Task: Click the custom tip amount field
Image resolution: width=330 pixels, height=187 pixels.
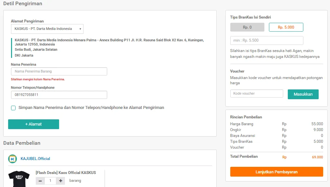Action: pos(267,40)
